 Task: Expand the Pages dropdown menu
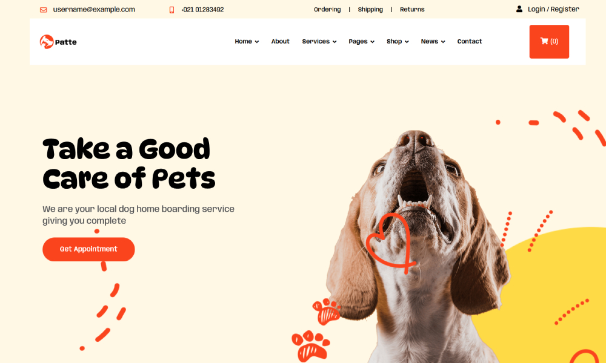click(x=361, y=41)
